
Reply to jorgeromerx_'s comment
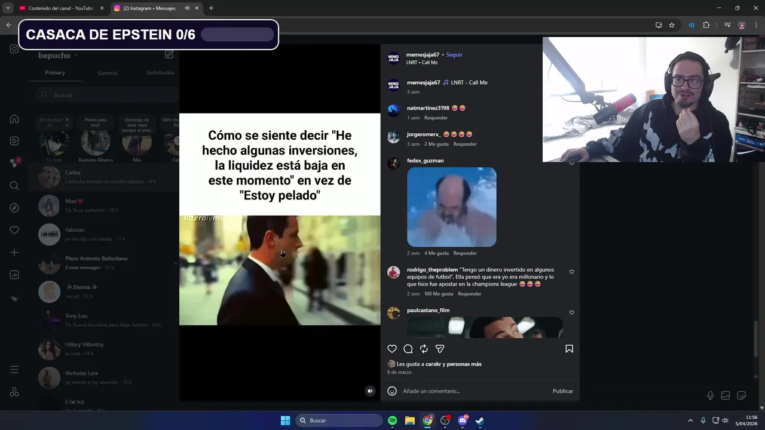tap(465, 144)
